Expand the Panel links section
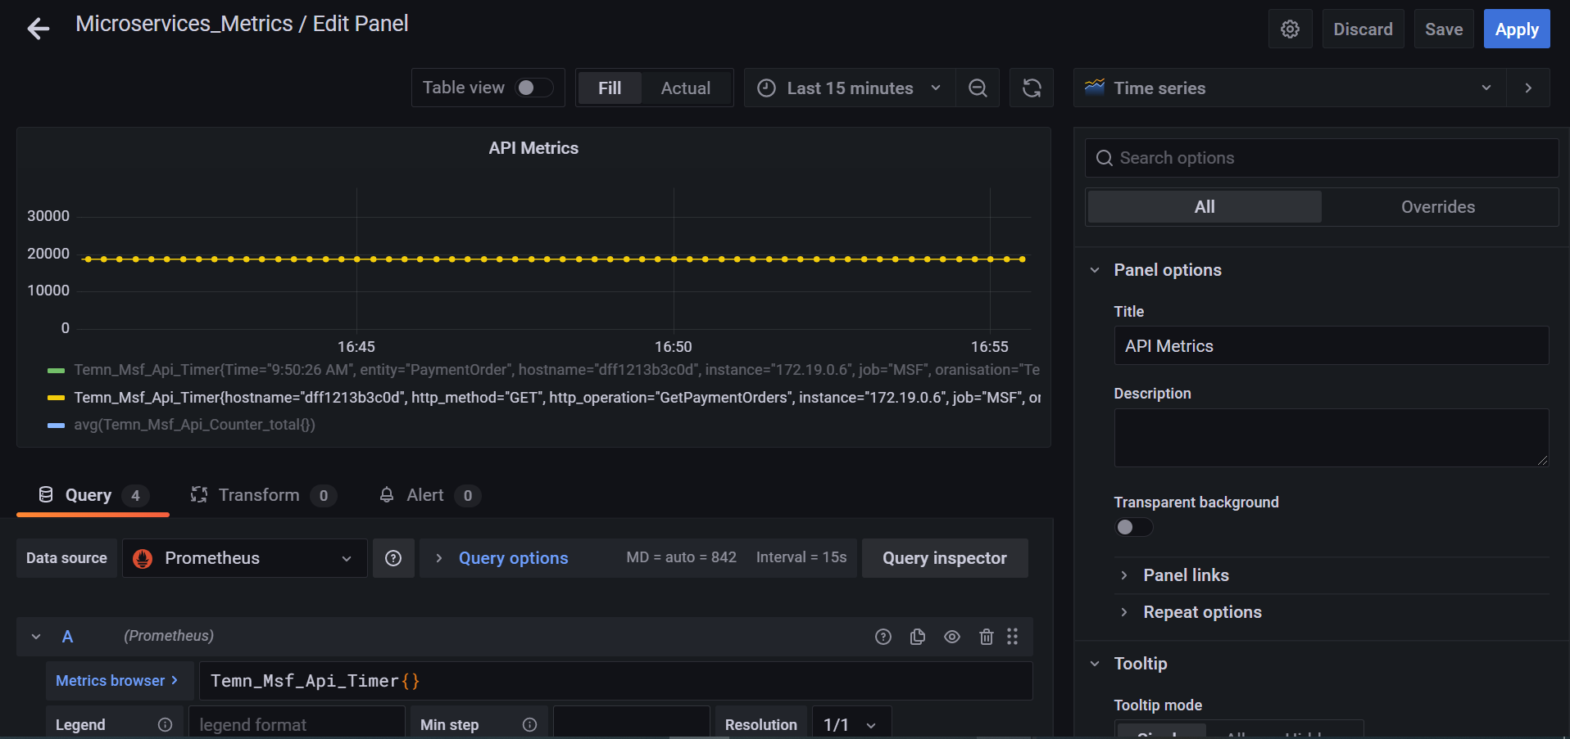 1185,575
